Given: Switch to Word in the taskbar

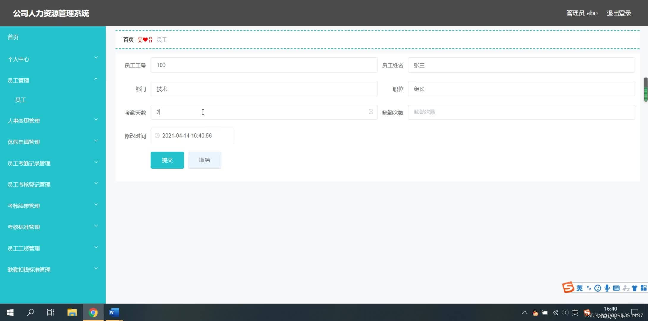Looking at the screenshot, I should pos(114,312).
